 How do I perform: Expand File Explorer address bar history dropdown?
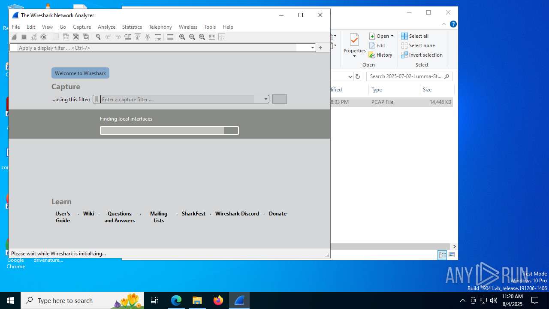pyautogui.click(x=350, y=76)
